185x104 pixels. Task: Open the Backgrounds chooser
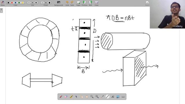[59, 3]
